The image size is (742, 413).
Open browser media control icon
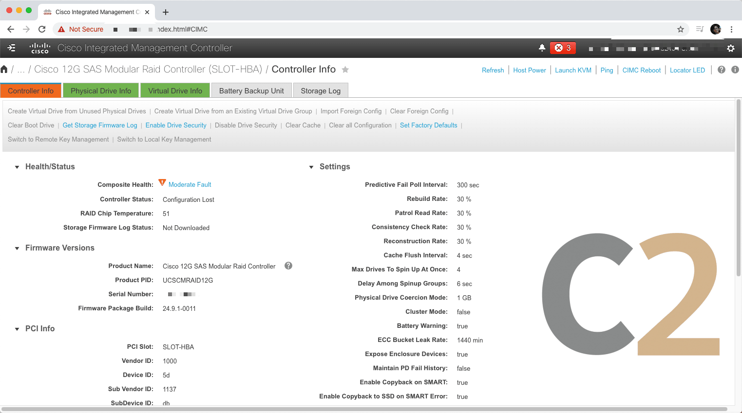coord(700,29)
